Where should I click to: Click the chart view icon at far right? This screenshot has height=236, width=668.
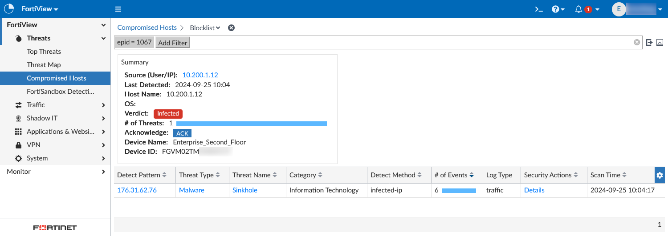click(x=660, y=43)
